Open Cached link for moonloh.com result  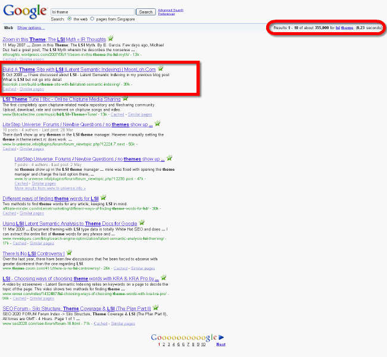(10, 89)
